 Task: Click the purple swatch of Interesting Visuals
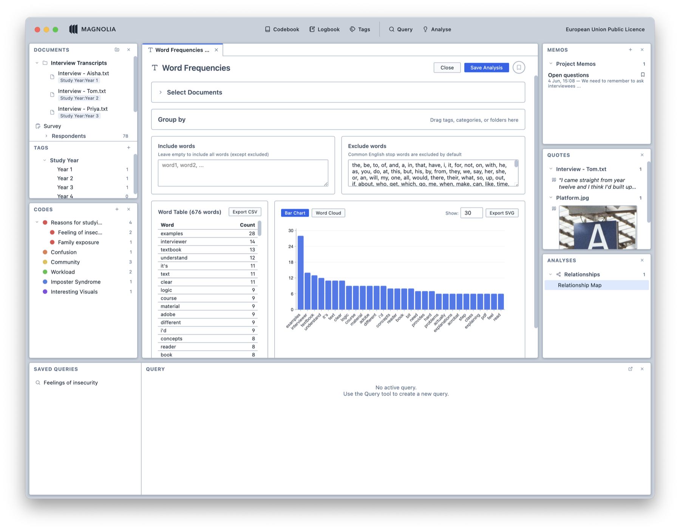[45, 292]
